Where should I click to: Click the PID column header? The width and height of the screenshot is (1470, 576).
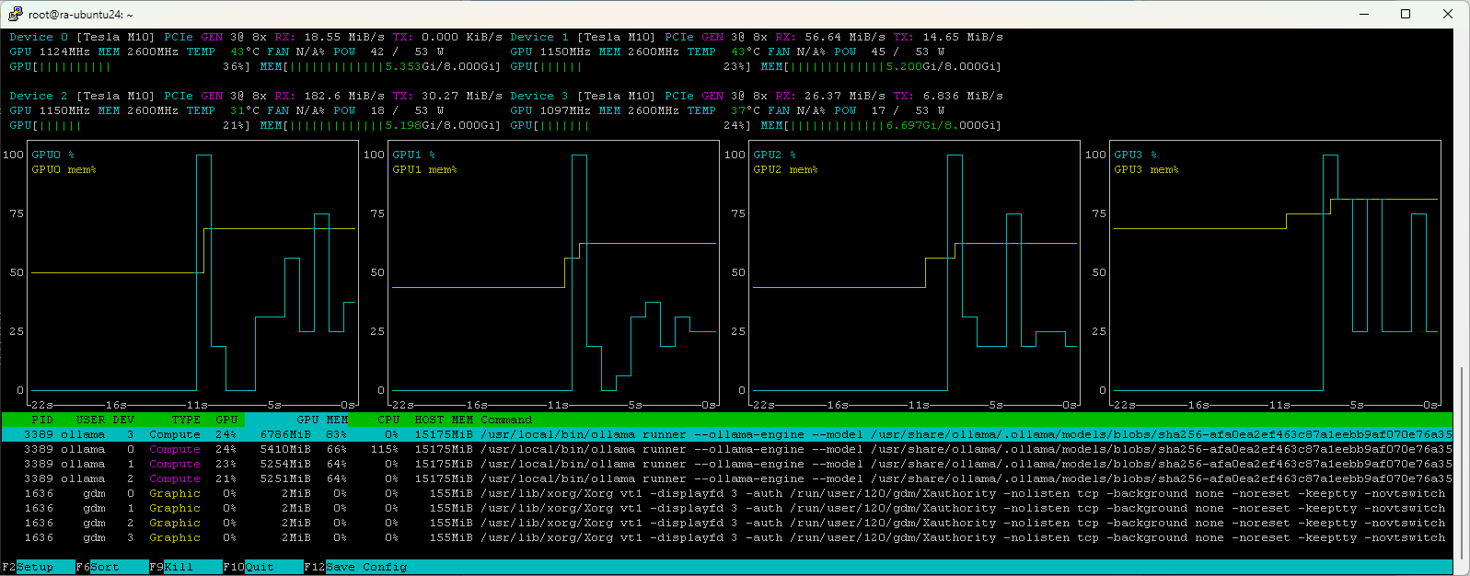point(42,420)
